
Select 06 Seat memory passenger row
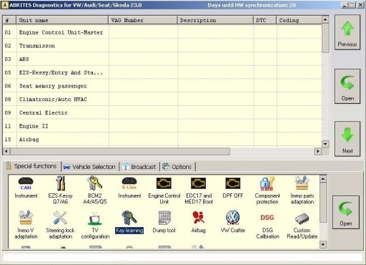click(x=162, y=86)
